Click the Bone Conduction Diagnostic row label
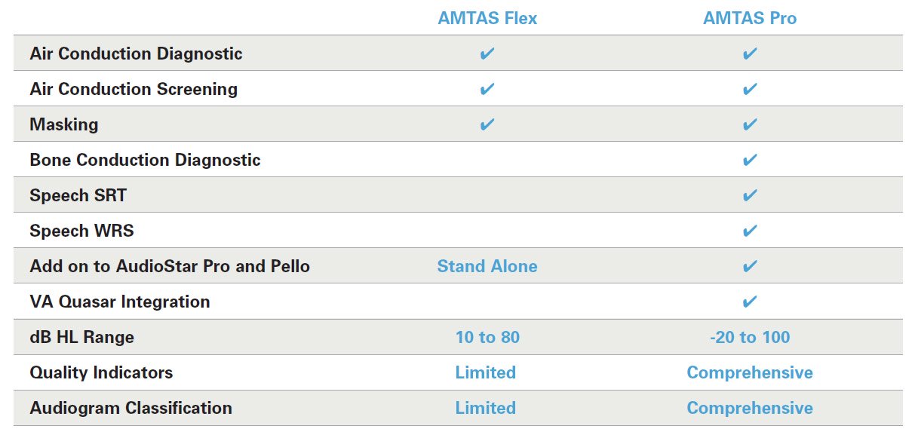 [x=145, y=160]
